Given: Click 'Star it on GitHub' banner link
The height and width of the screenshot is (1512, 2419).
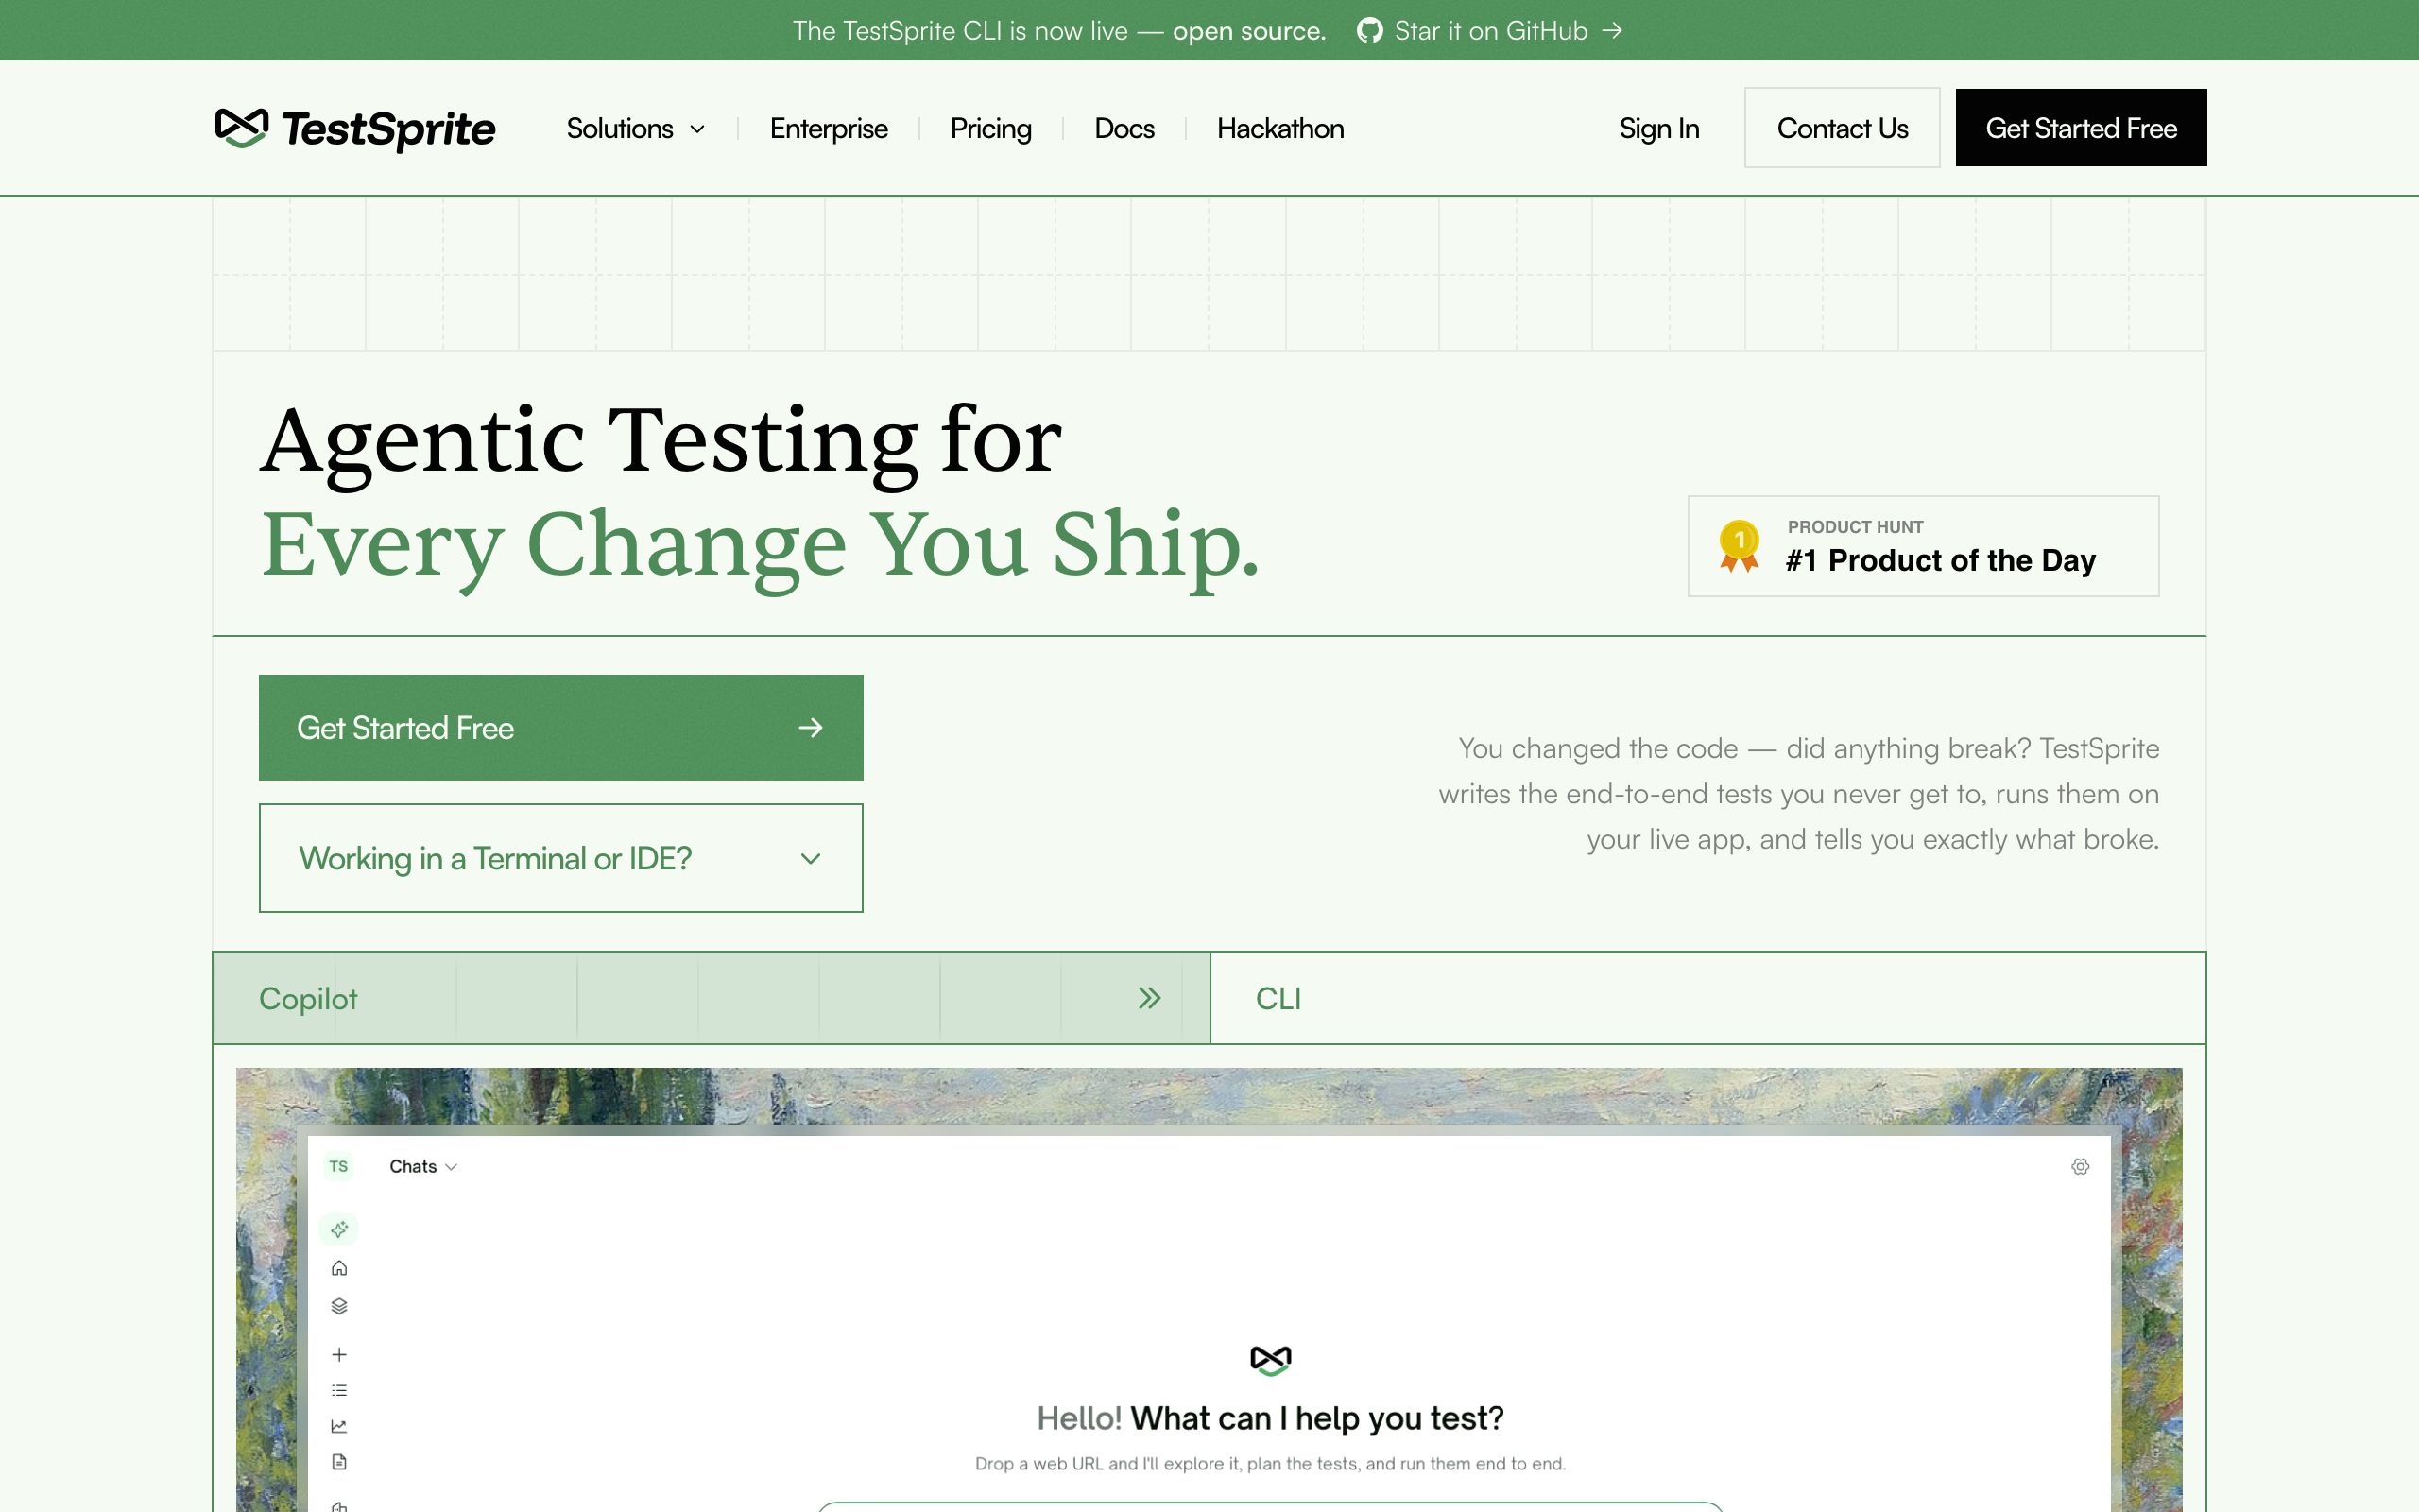Looking at the screenshot, I should 1489,31.
